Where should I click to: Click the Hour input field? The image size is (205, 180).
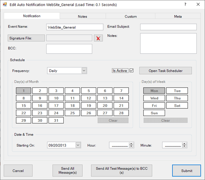pyautogui.click(x=119, y=145)
